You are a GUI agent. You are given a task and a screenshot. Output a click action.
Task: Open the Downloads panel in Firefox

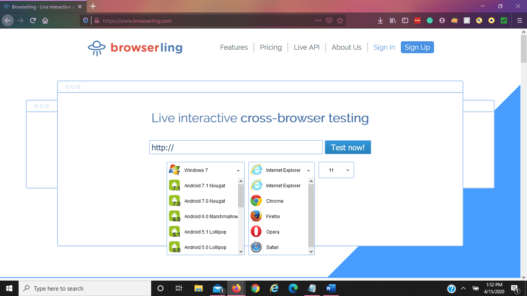click(380, 20)
